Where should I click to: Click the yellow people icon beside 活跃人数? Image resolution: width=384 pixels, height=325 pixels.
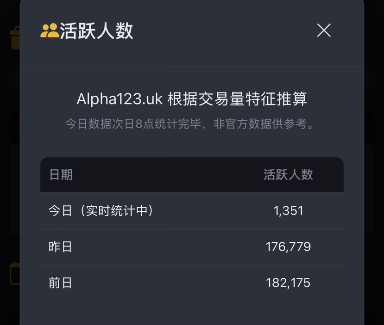click(x=49, y=31)
